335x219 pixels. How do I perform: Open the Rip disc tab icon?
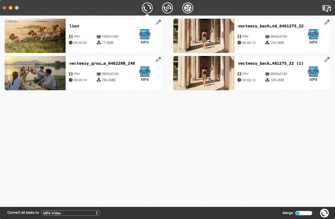tap(167, 8)
